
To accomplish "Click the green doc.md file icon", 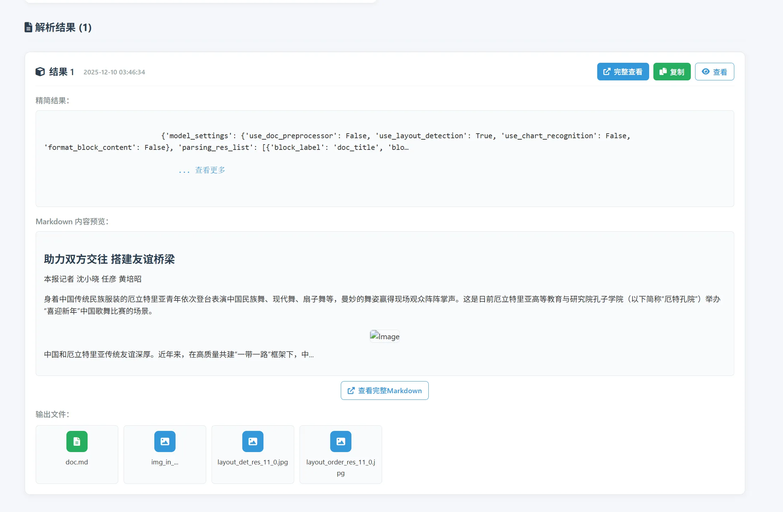I will tap(77, 441).
